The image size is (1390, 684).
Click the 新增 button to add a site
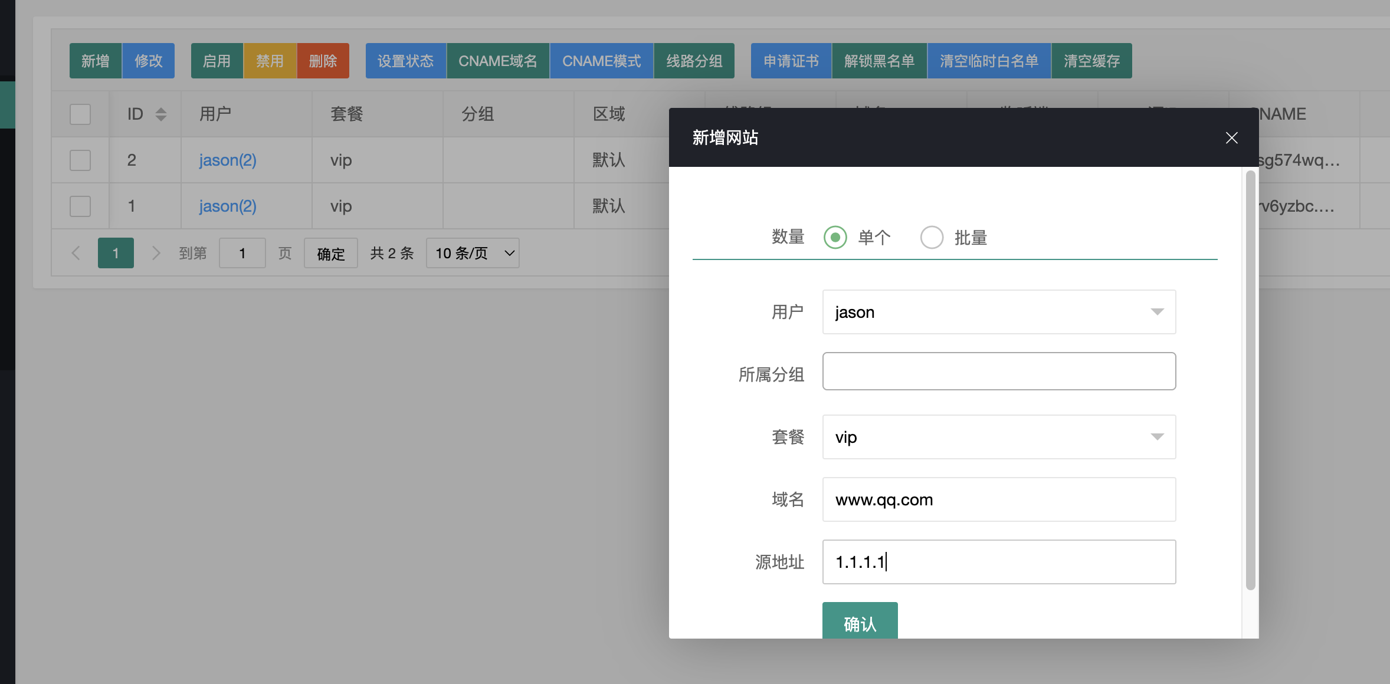[x=94, y=60]
